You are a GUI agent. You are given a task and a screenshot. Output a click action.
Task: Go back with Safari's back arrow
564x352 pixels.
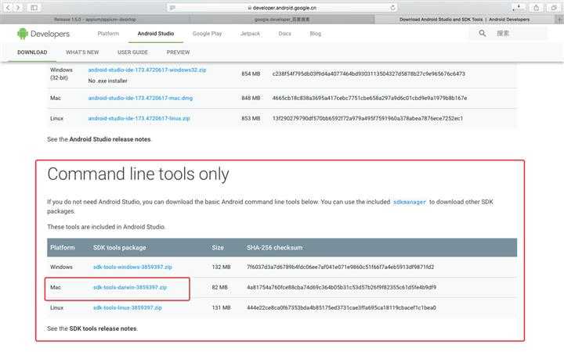pyautogui.click(x=8, y=8)
